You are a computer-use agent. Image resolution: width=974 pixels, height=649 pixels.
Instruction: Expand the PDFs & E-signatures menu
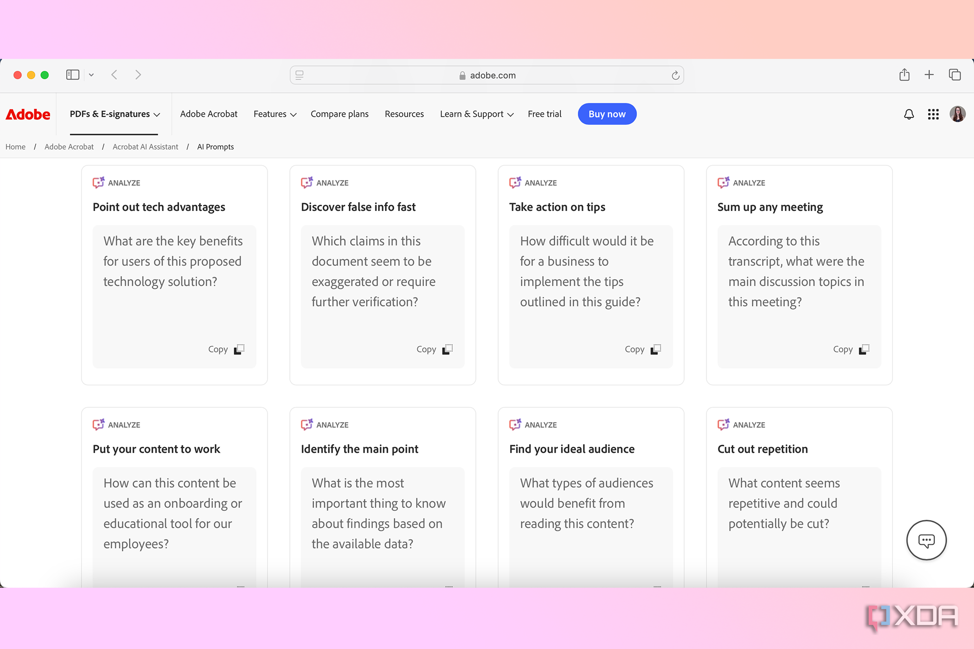point(115,114)
